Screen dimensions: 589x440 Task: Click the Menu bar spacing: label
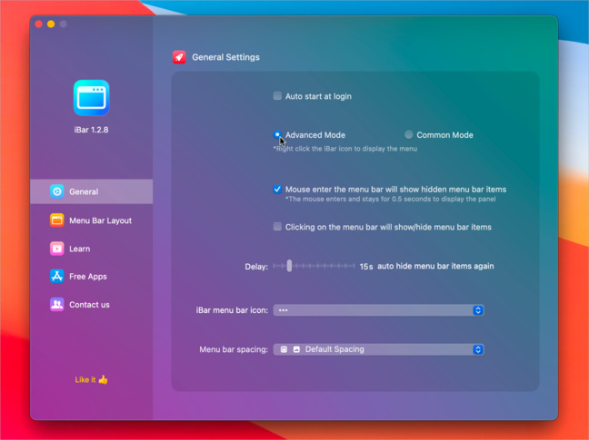234,349
